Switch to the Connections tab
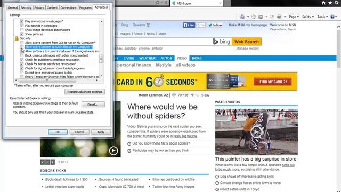The width and height of the screenshot is (341, 192). pos(68,7)
